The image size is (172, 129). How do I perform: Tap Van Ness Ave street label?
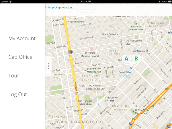pyautogui.click(x=76, y=89)
